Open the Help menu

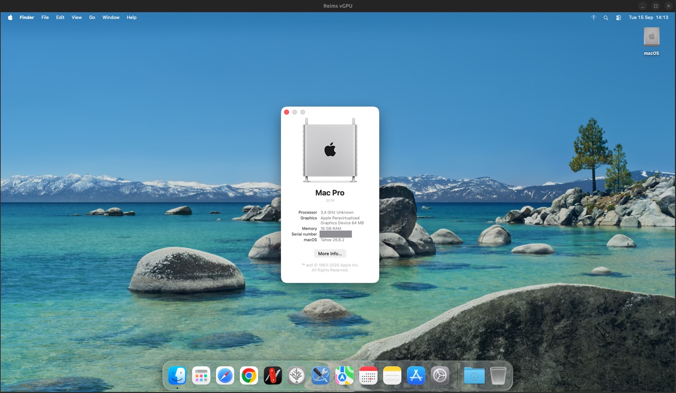tap(132, 17)
